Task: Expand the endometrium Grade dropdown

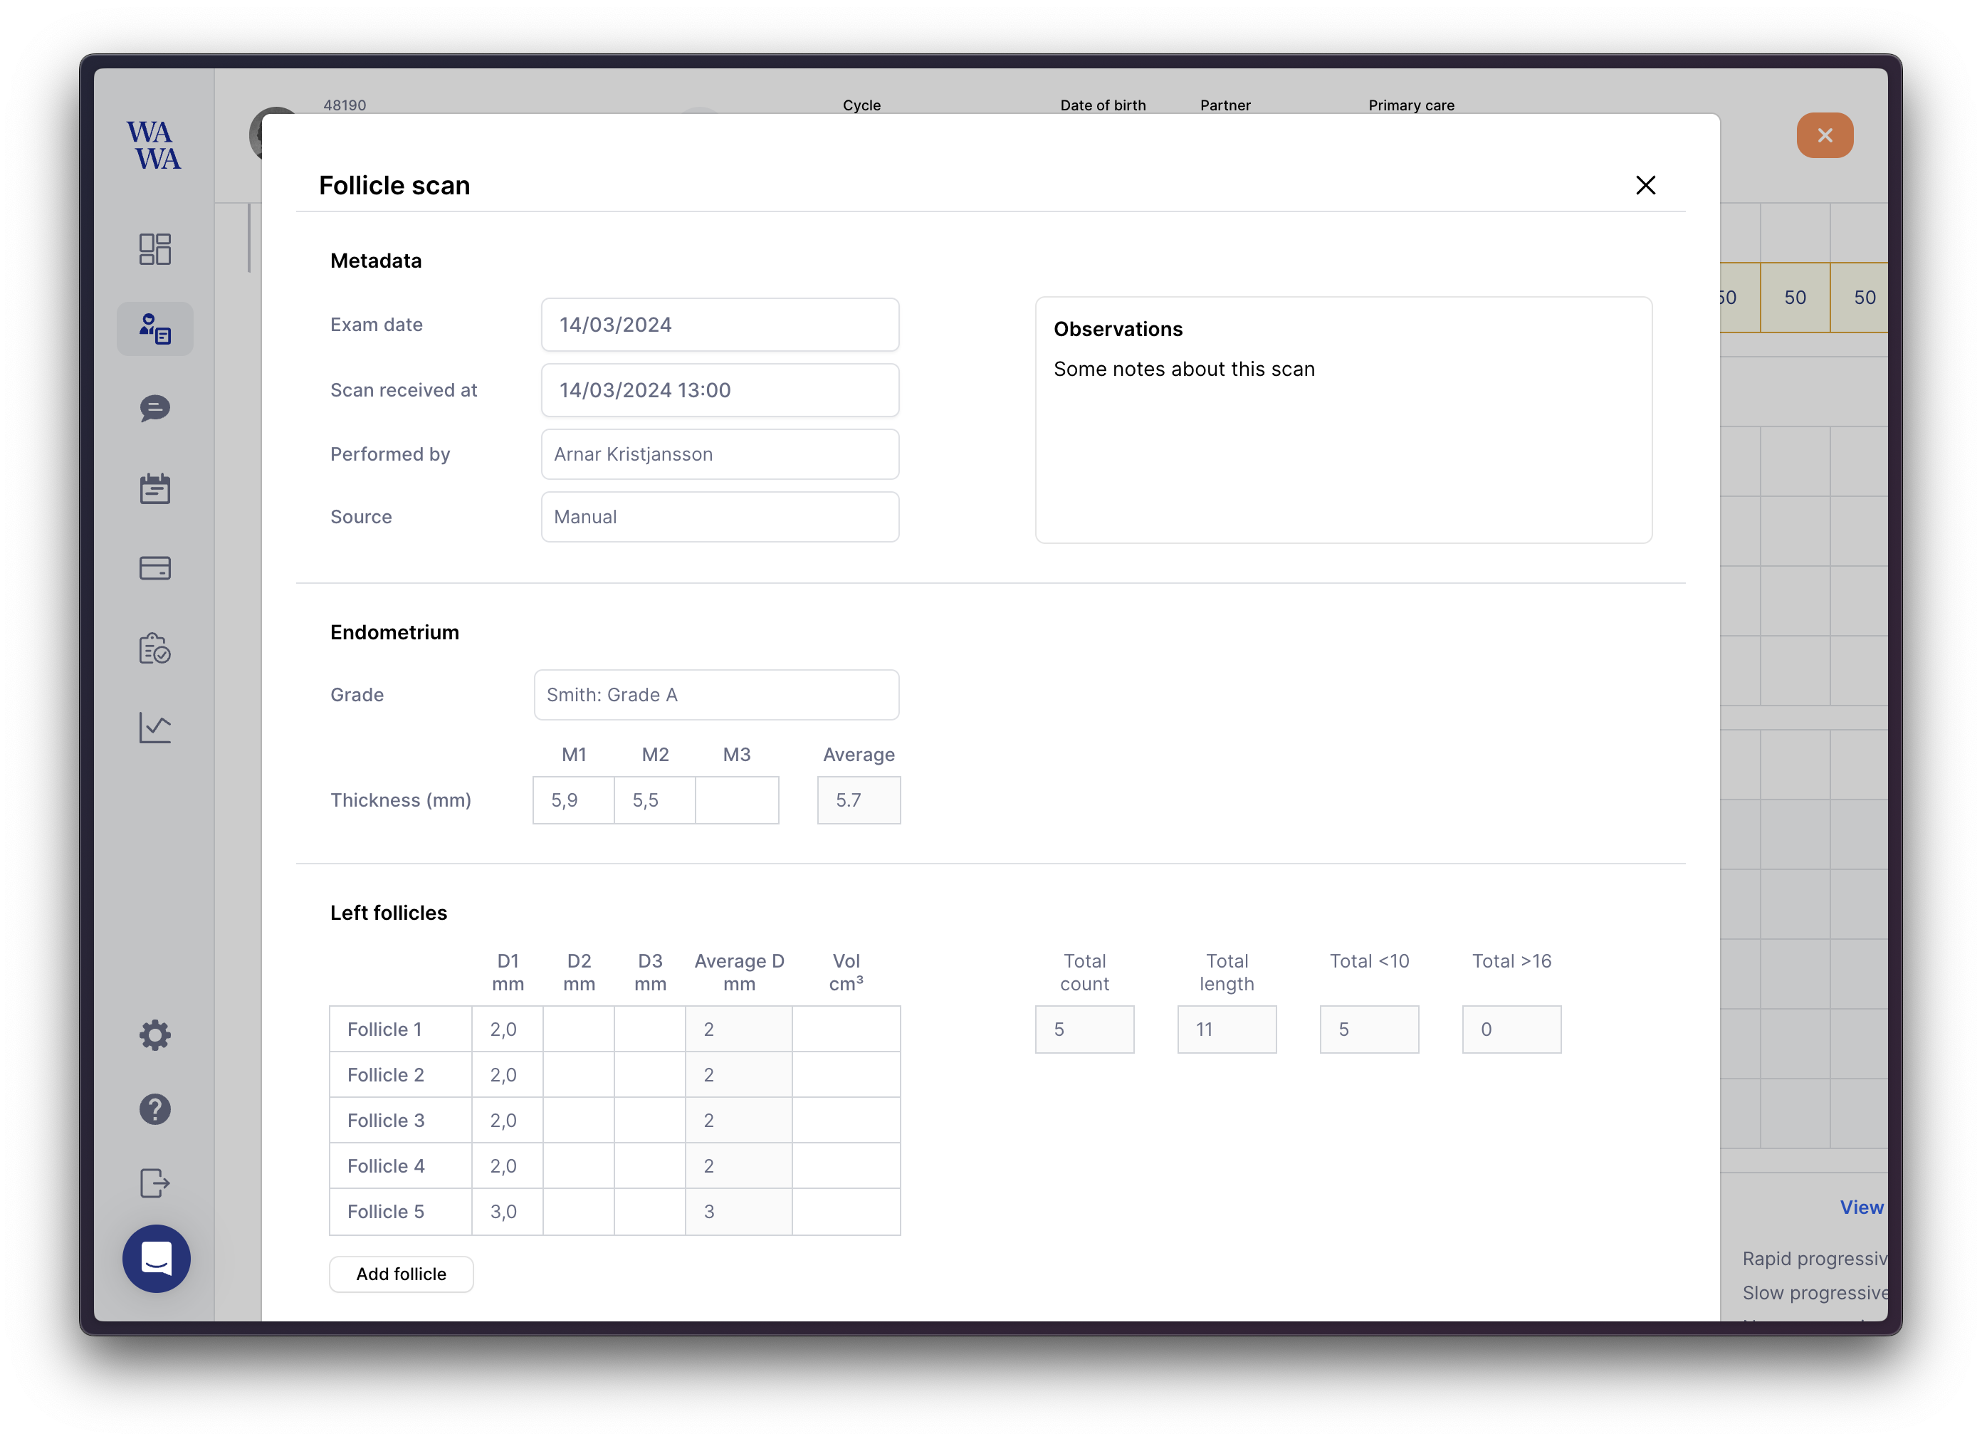Action: tap(715, 695)
